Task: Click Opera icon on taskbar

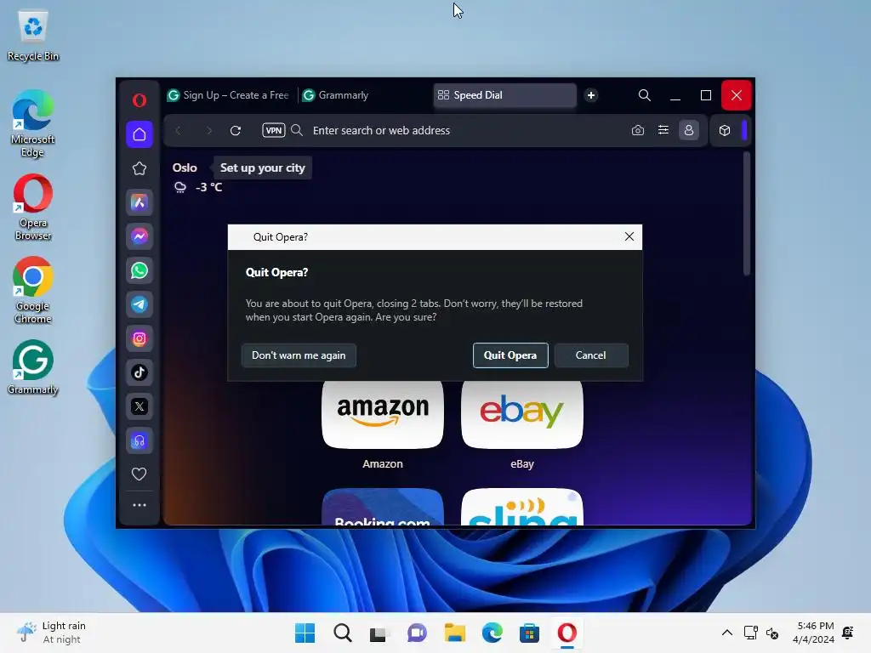Action: click(x=567, y=633)
